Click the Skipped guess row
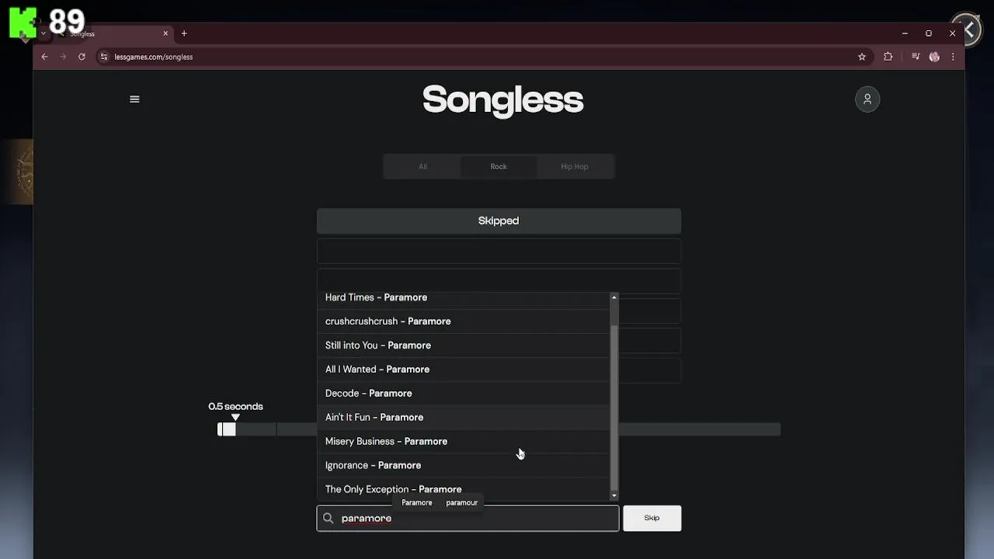 pos(499,221)
